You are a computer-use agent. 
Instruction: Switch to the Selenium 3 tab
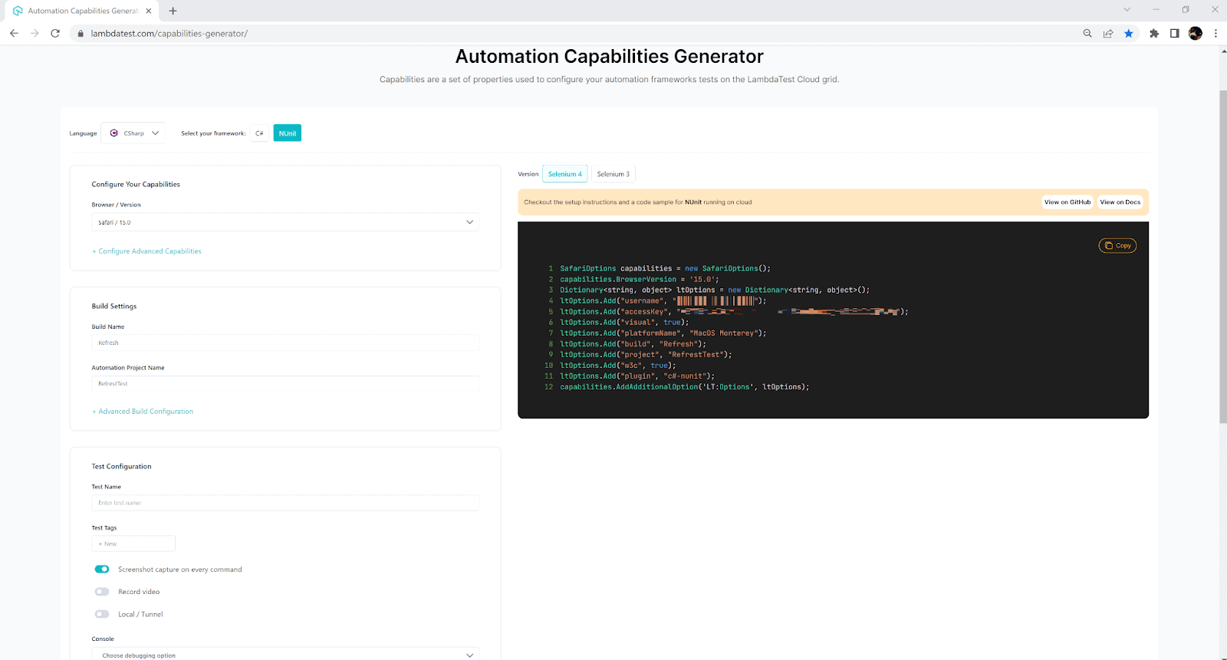[613, 174]
